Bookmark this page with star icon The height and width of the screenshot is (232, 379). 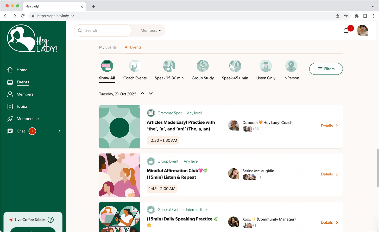(346, 16)
